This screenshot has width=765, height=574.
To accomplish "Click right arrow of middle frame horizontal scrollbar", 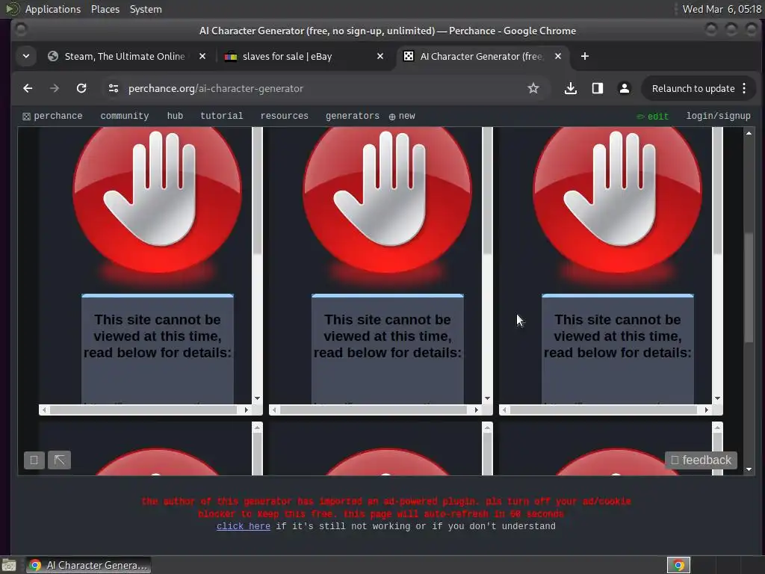I will (x=477, y=410).
